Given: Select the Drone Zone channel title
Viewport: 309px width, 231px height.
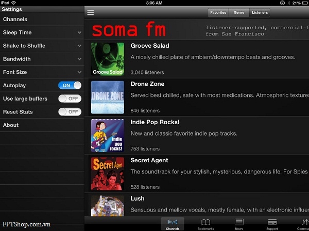Looking at the screenshot, I should point(147,84).
